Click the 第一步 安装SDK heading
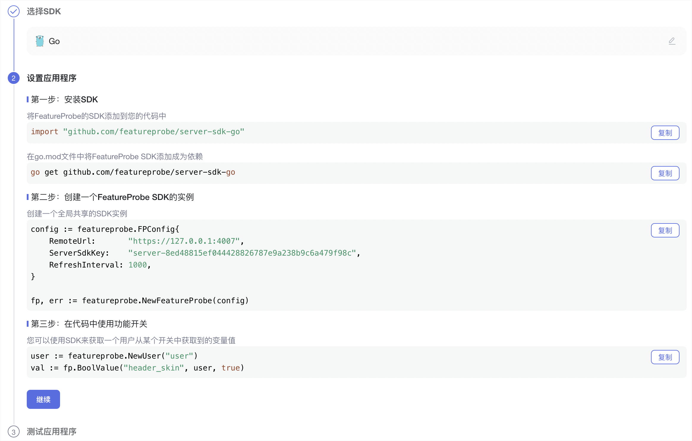This screenshot has width=692, height=441. [65, 100]
